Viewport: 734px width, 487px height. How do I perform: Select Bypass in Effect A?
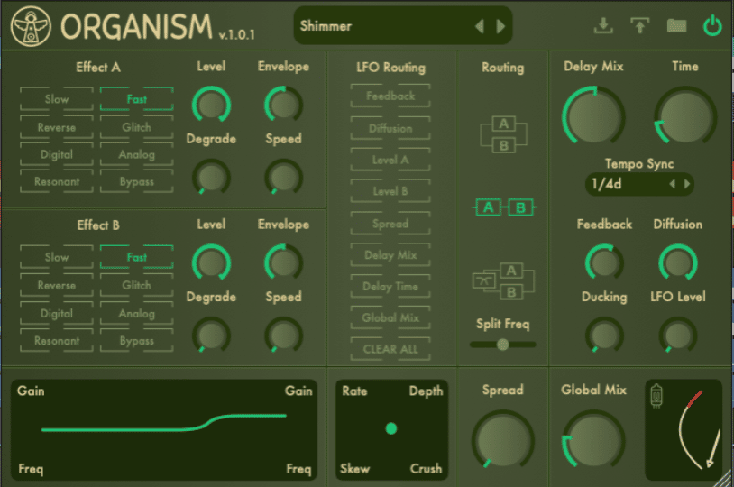pos(137,181)
